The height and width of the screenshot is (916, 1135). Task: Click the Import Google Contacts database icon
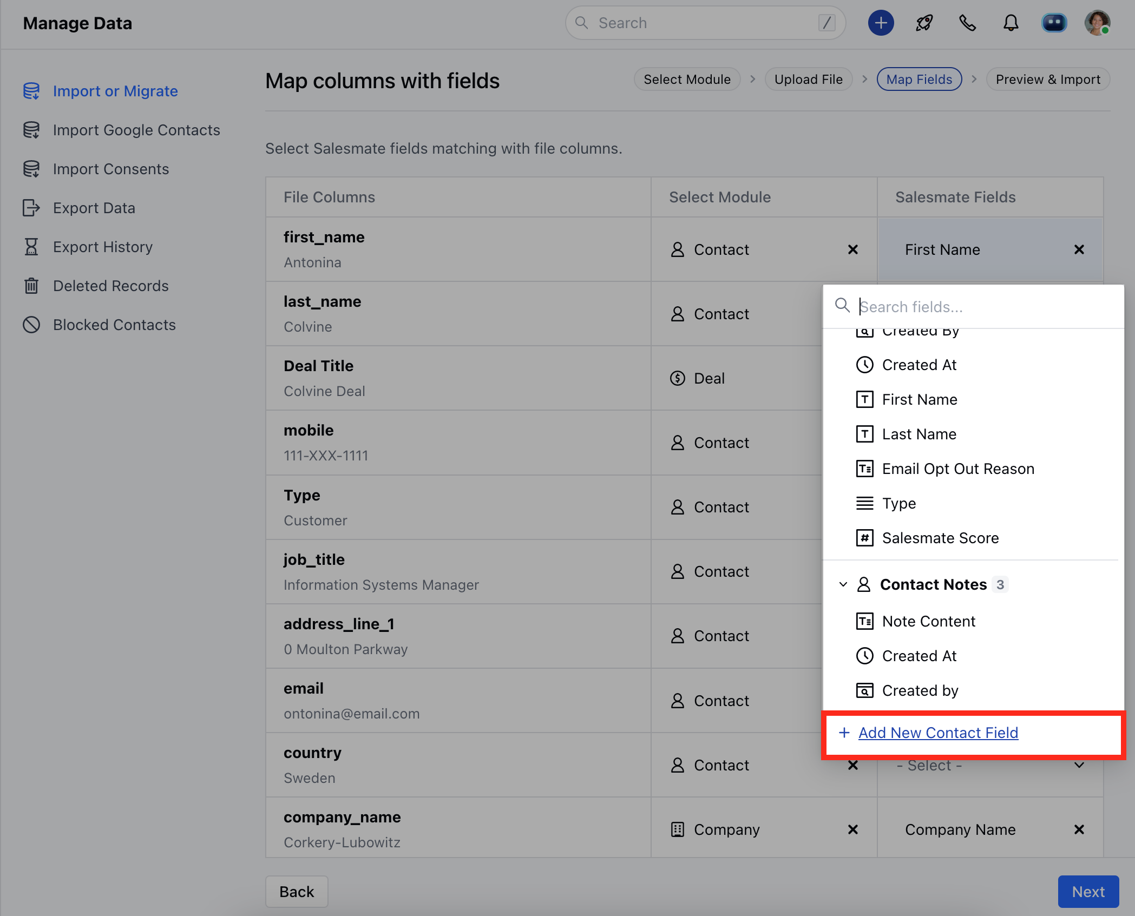[31, 130]
